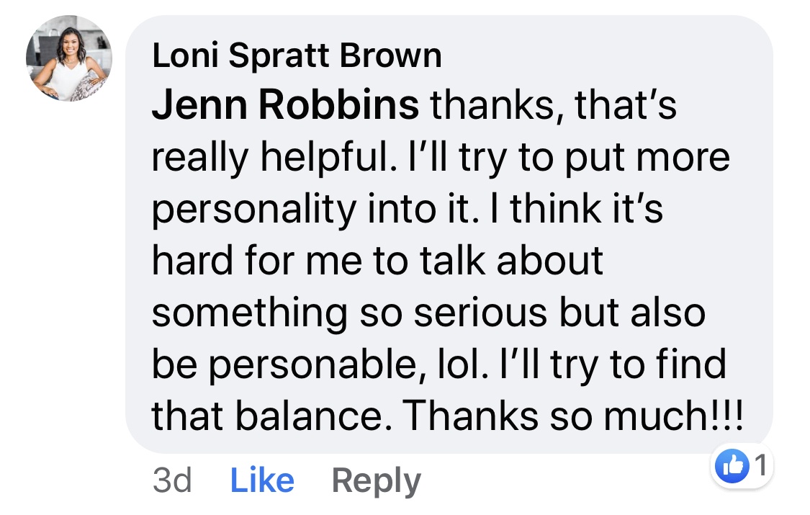Click the line 'personality into it. I think it's'

pyautogui.click(x=407, y=209)
